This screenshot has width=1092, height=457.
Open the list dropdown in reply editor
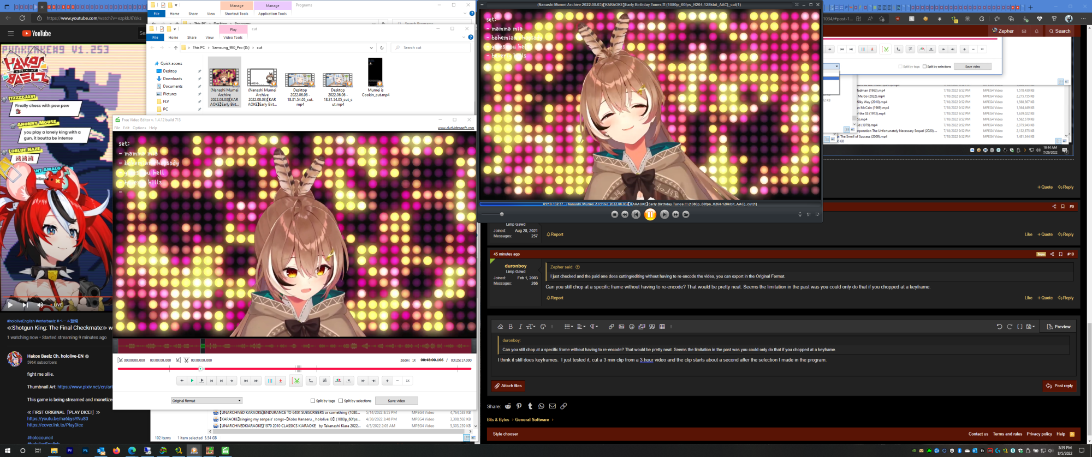pos(568,327)
